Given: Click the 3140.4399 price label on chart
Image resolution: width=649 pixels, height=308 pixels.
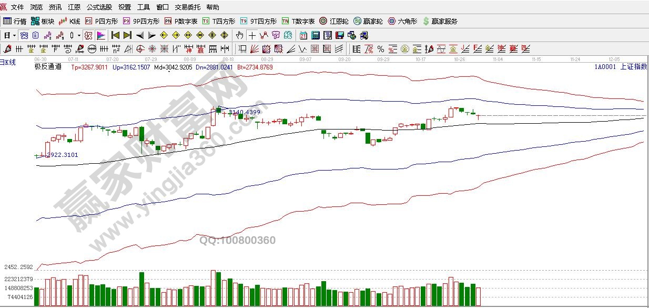Looking at the screenshot, I should coord(244,112).
